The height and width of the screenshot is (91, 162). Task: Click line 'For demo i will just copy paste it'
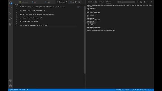click(x=33, y=11)
